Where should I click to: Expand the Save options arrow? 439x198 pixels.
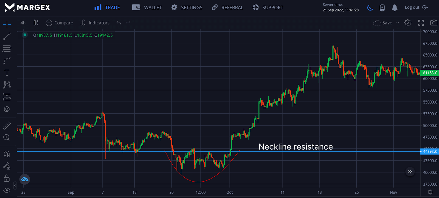[x=398, y=23]
